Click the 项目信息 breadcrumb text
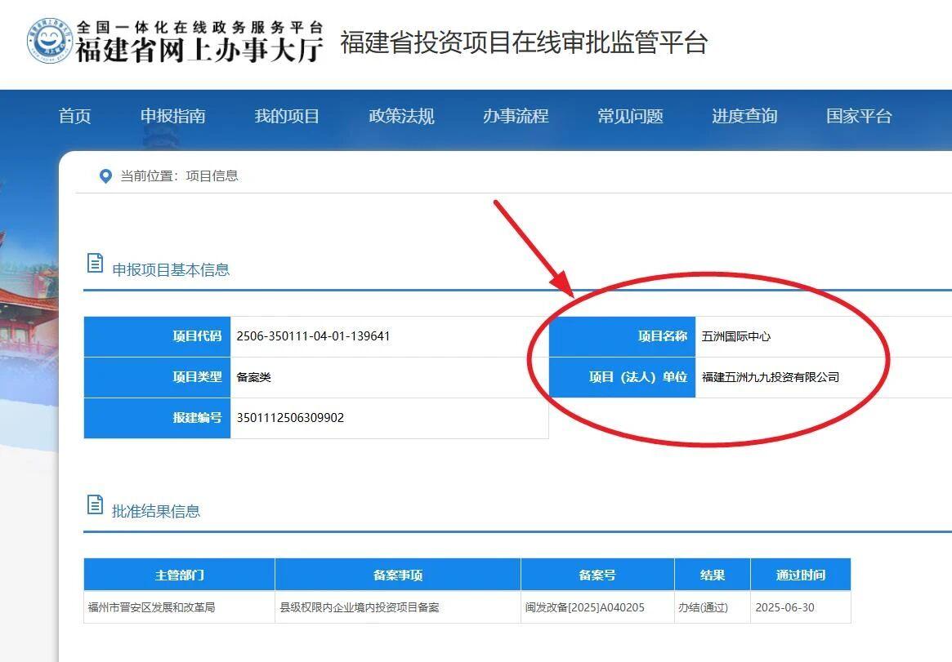 tap(212, 175)
